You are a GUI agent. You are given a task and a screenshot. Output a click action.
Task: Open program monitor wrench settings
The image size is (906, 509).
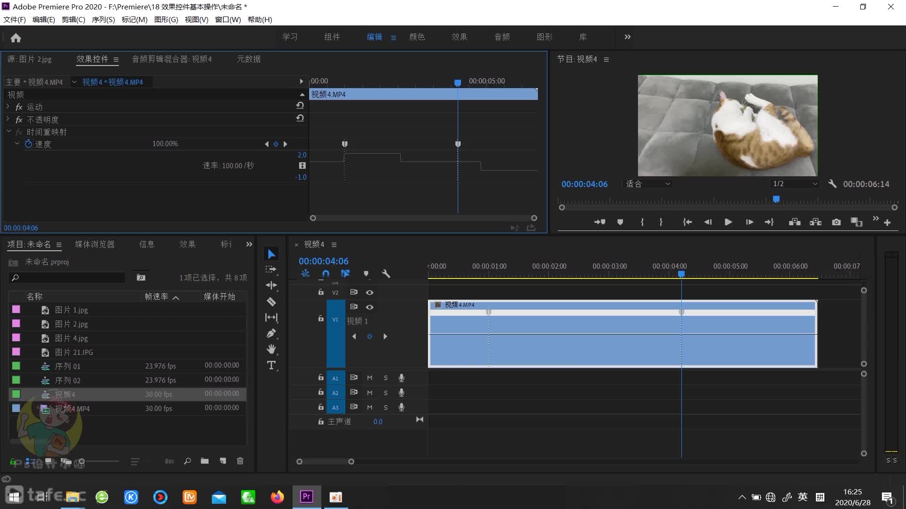click(x=832, y=184)
